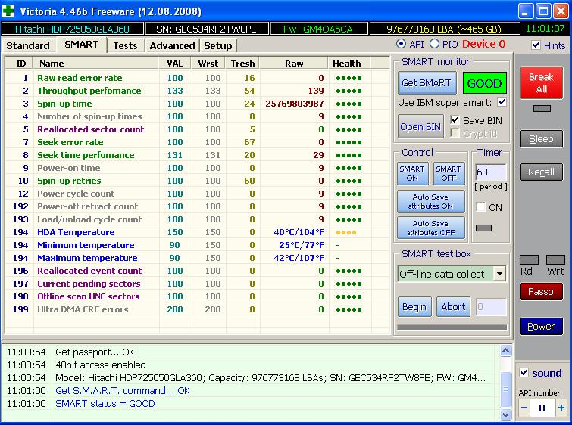572x425 pixels.
Task: Click the red Passp button
Action: 542,291
